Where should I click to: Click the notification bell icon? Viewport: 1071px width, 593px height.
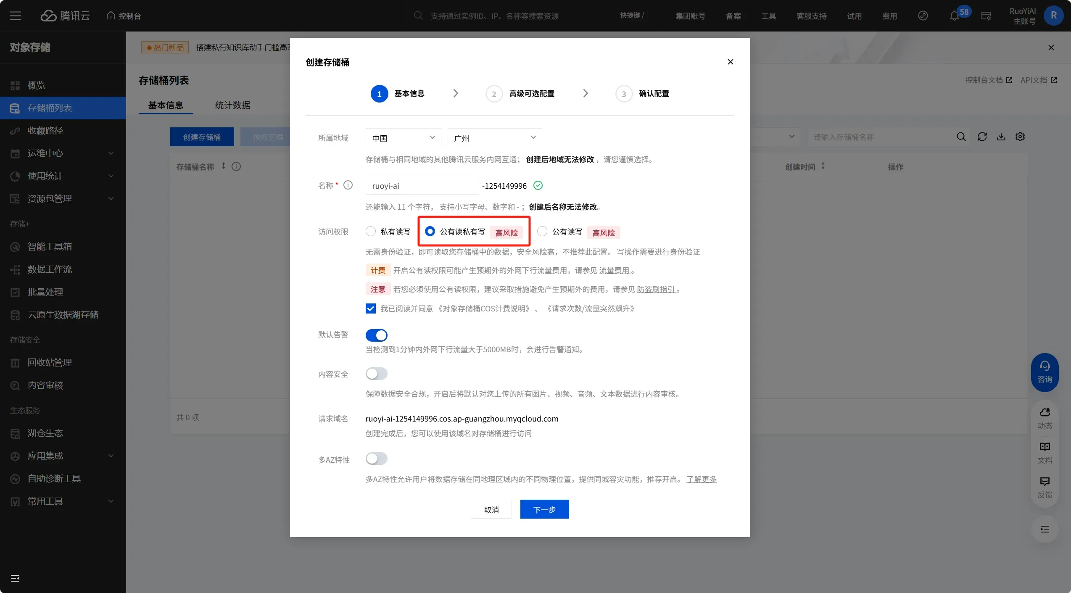pos(954,16)
